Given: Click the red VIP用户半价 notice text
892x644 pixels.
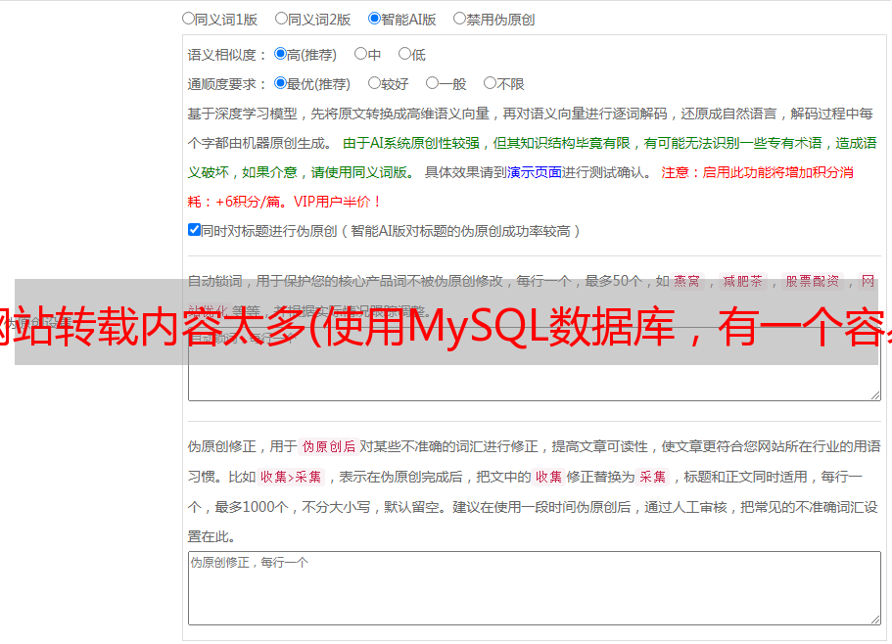Looking at the screenshot, I should pos(337,202).
